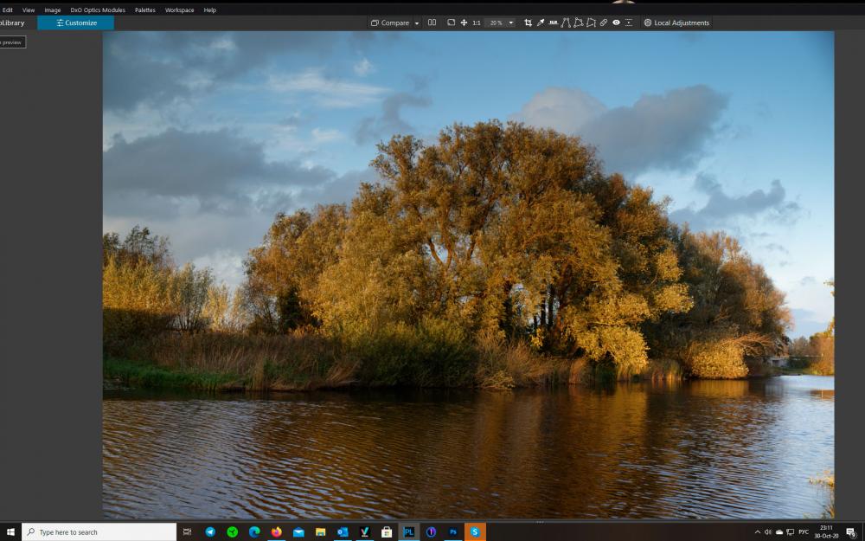This screenshot has height=541, width=865.
Task: Activate the Horizon straighten tool
Action: pos(554,23)
